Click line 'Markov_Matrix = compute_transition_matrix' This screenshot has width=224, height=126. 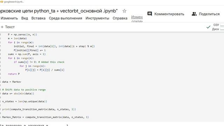click(x=45, y=117)
